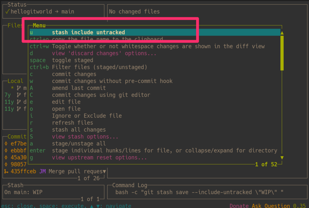Expand the truncated 'Merge pull reques' commit message
Image resolution: width=309 pixels, height=208 pixels.
coord(104,171)
